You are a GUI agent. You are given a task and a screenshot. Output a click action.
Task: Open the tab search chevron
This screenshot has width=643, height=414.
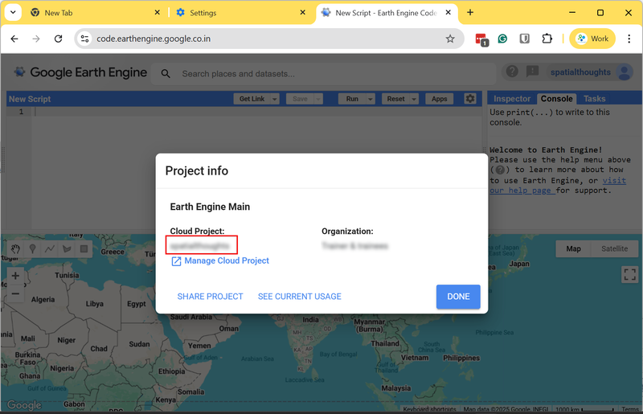point(13,12)
